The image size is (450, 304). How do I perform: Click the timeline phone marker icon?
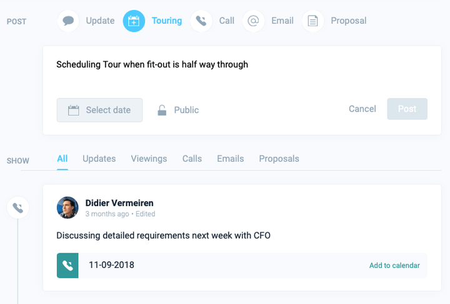point(17,208)
